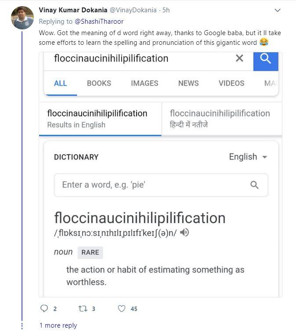Screen dimensions: 296x336
Task: Expand the English language dropdown
Action: (x=248, y=157)
